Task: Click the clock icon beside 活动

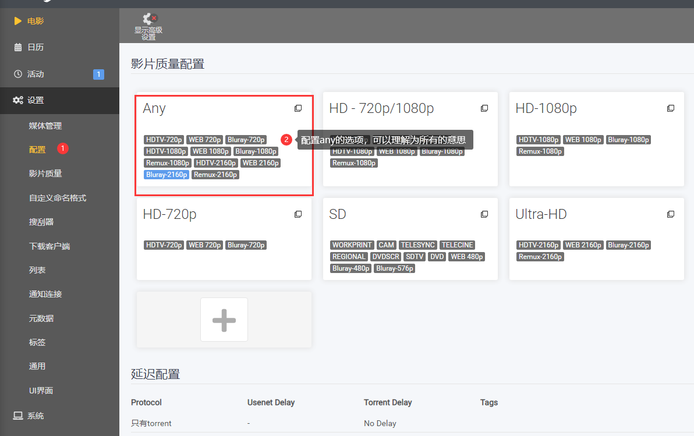Action: 17,74
